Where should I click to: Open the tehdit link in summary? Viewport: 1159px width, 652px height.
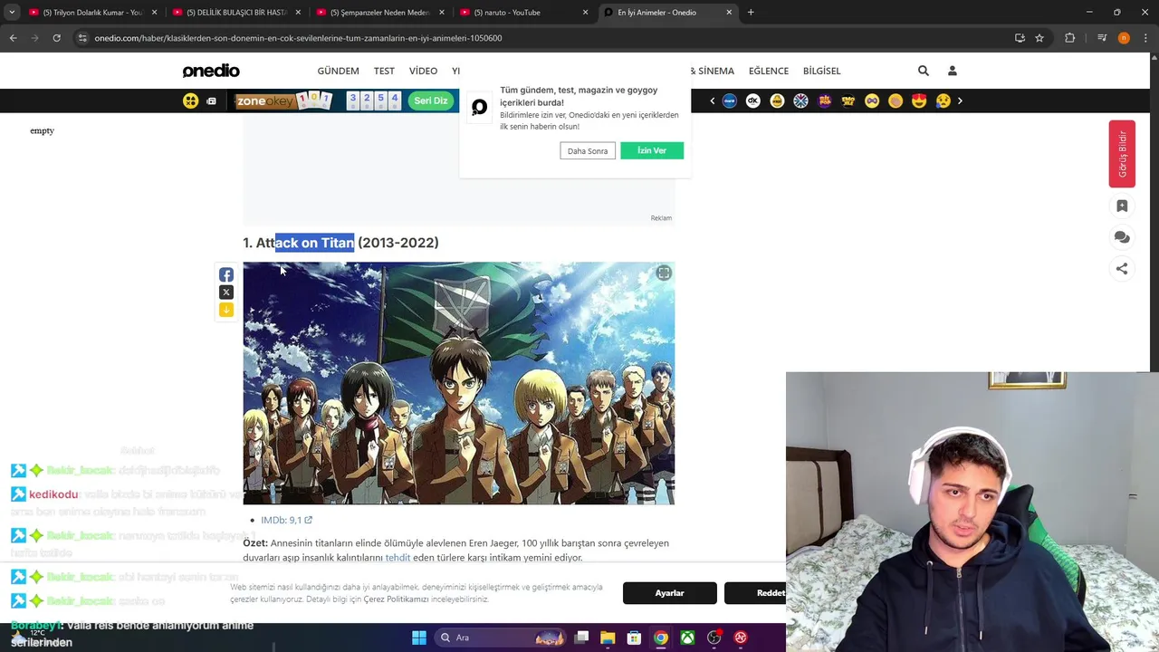click(398, 558)
